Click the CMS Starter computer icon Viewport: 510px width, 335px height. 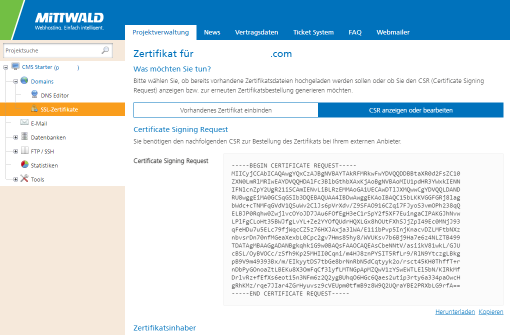tap(15, 66)
